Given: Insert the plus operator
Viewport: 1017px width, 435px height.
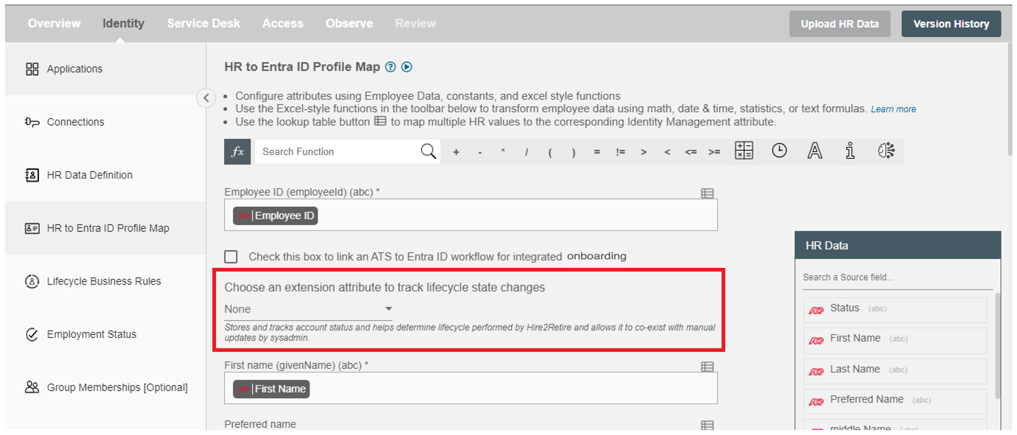Looking at the screenshot, I should pyautogui.click(x=456, y=152).
